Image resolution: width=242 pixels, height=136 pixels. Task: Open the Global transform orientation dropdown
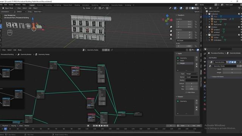88,8
